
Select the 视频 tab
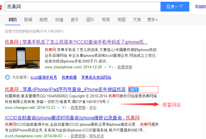click(106, 20)
